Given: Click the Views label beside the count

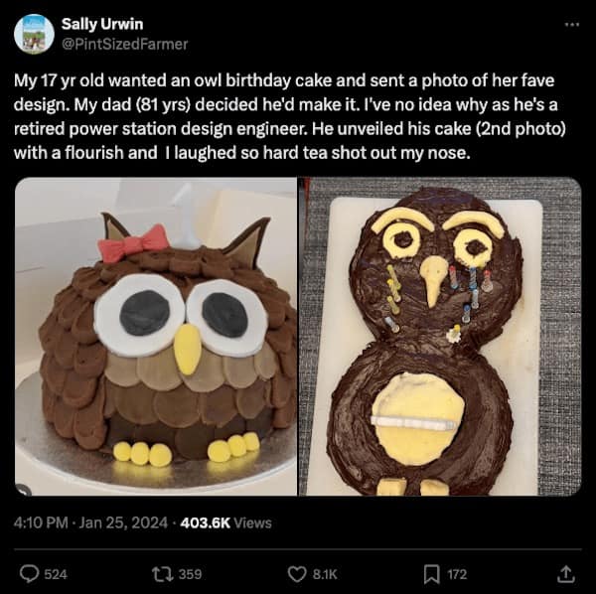Looking at the screenshot, I should 252,522.
